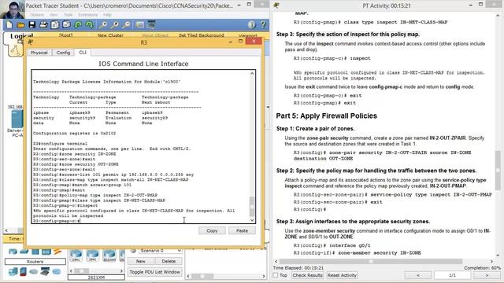Select the Wireless Devices category icon
Viewport: 504px width, 283px height.
pyautogui.click(x=46, y=252)
